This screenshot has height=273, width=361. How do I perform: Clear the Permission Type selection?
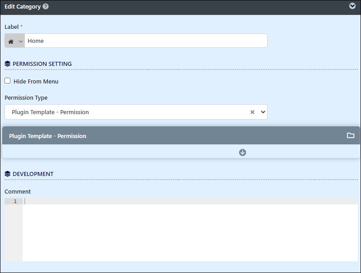coord(252,112)
